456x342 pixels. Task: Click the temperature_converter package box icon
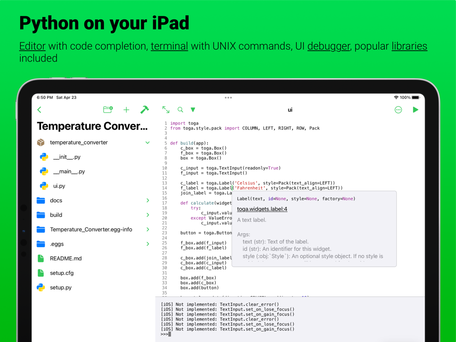[41, 142]
